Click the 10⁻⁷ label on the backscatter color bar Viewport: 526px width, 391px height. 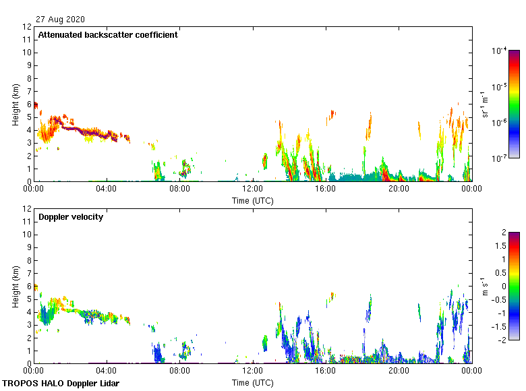pos(499,159)
